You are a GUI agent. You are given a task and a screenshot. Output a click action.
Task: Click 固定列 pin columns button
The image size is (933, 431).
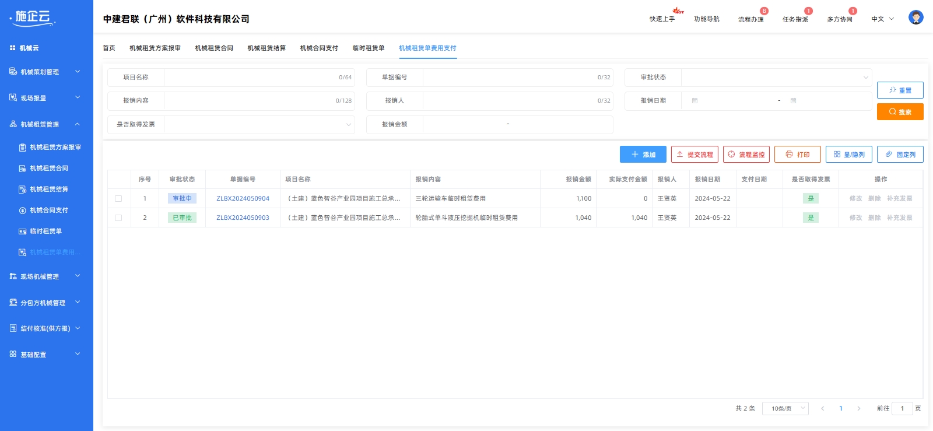pos(900,155)
